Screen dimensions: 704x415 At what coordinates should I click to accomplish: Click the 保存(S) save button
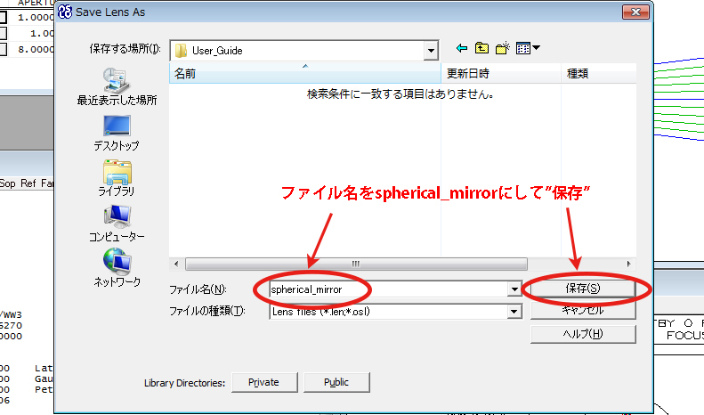click(x=583, y=289)
